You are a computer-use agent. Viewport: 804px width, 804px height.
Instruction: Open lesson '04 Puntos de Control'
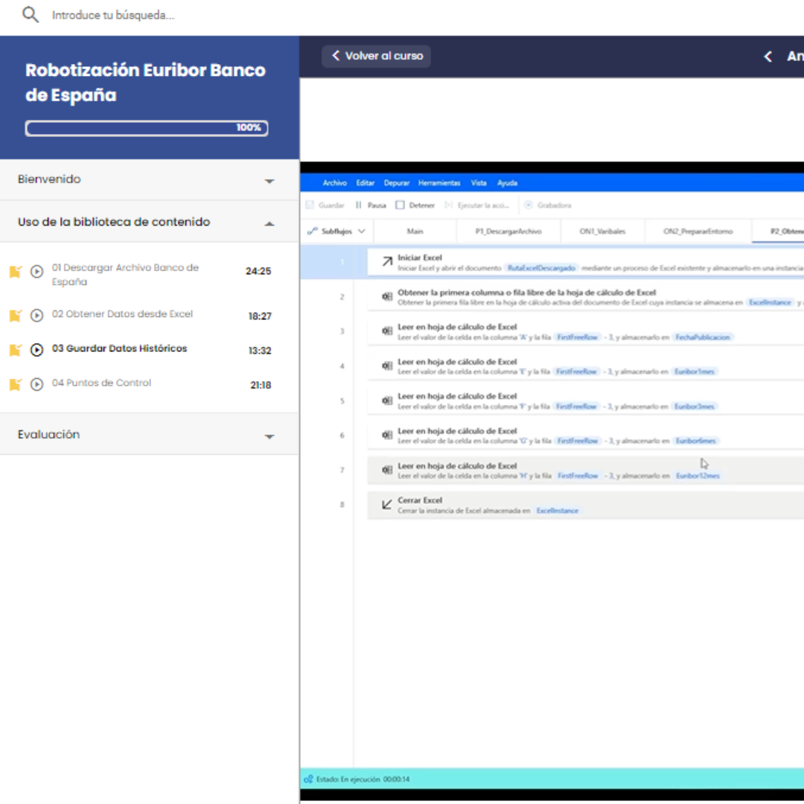[101, 383]
